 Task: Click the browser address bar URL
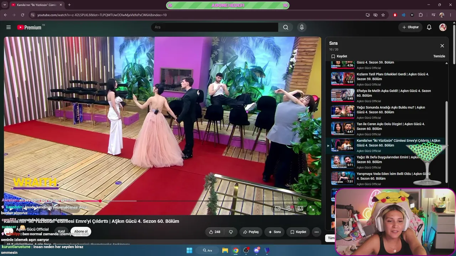(x=102, y=15)
